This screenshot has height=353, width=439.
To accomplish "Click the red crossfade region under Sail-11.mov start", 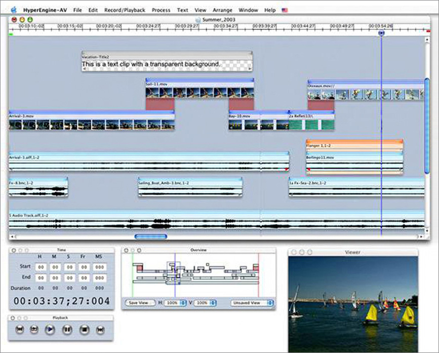I will click(x=160, y=104).
